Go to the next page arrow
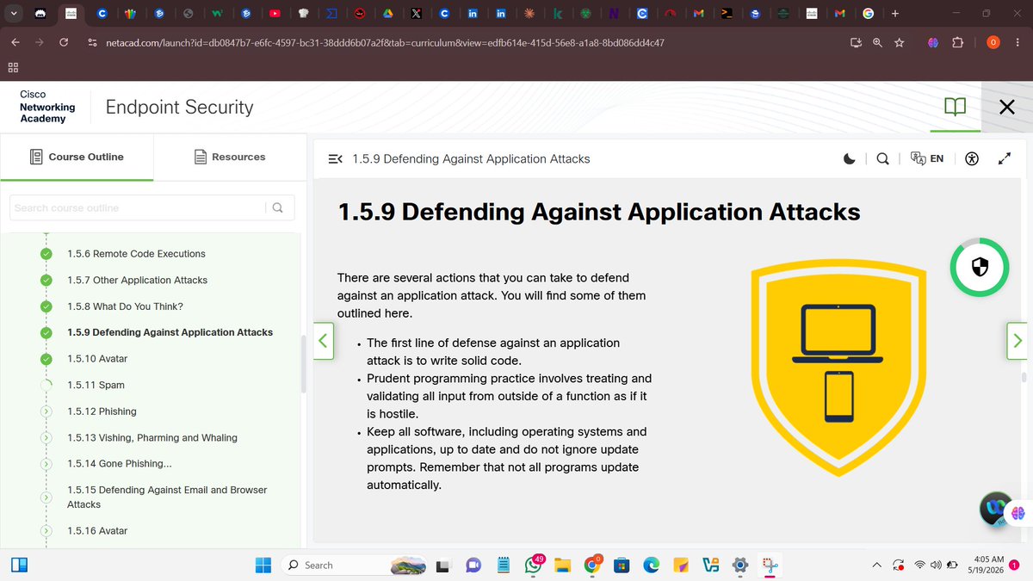Image resolution: width=1033 pixels, height=581 pixels. point(1017,340)
